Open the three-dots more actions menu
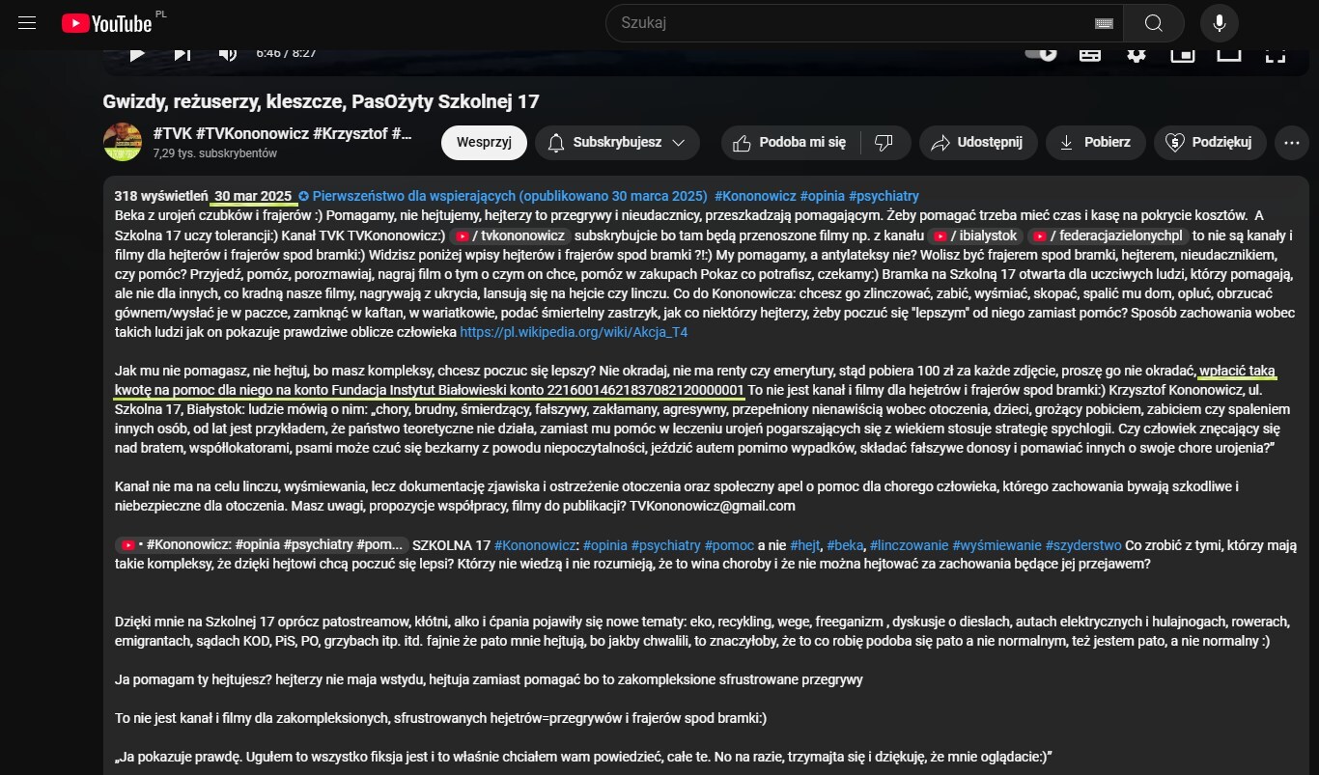1319x775 pixels. [x=1291, y=143]
